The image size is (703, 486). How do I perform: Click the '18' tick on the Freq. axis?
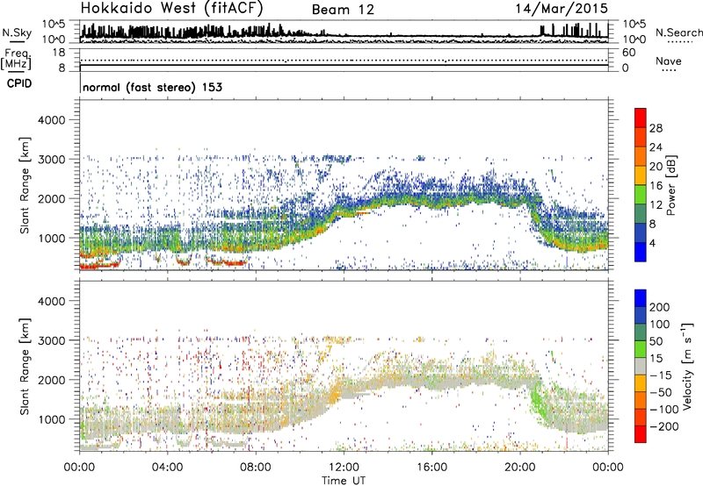59,53
